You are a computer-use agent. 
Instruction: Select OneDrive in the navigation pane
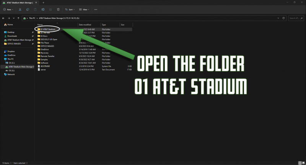tap(11, 55)
